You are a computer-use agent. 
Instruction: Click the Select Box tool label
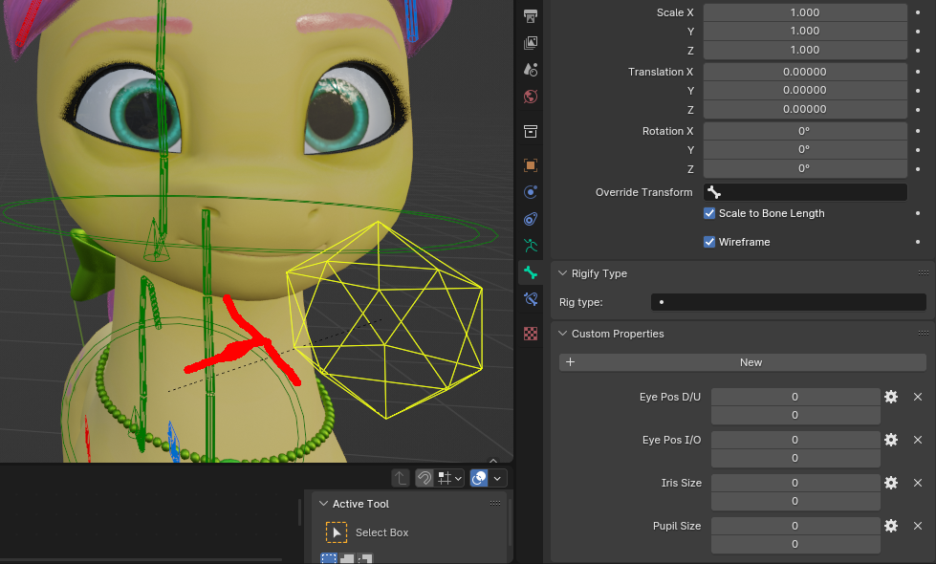pyautogui.click(x=382, y=532)
